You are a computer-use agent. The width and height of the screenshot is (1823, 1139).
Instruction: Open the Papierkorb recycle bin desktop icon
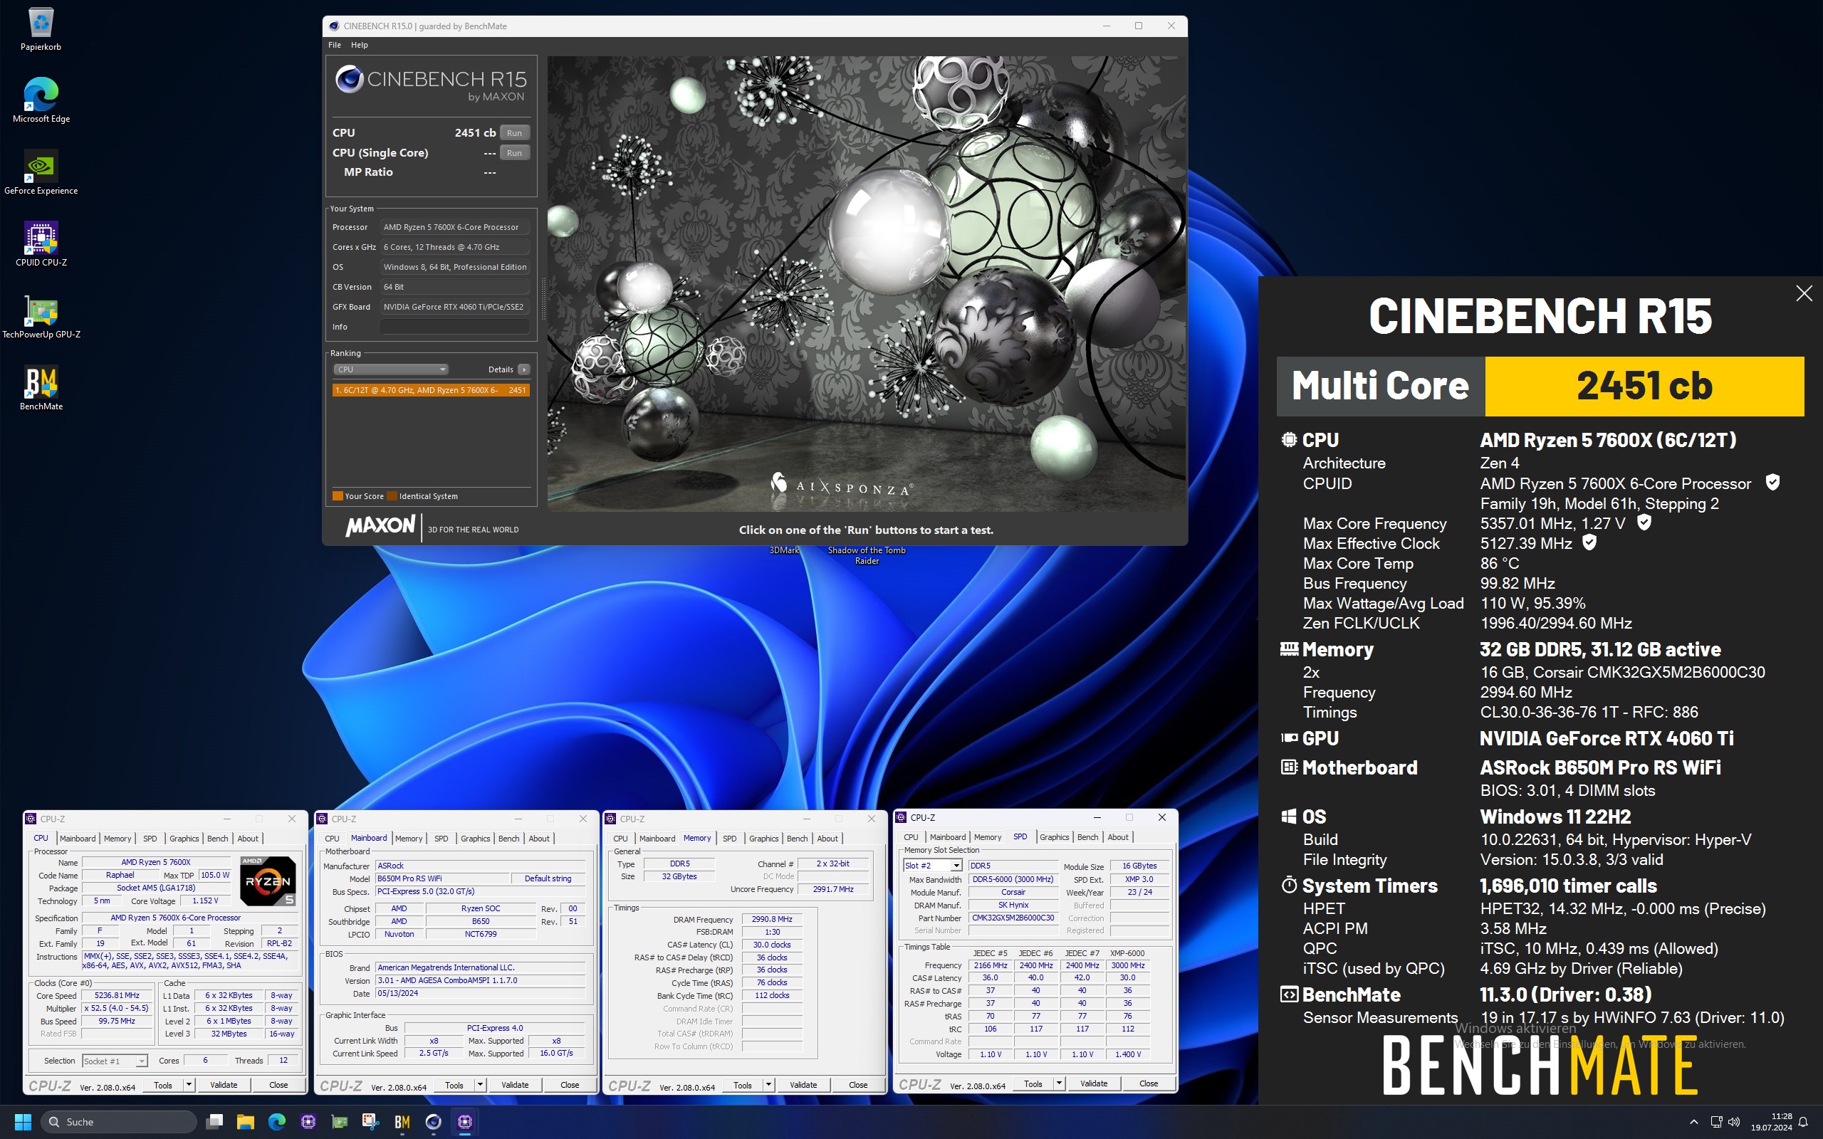pos(41,28)
